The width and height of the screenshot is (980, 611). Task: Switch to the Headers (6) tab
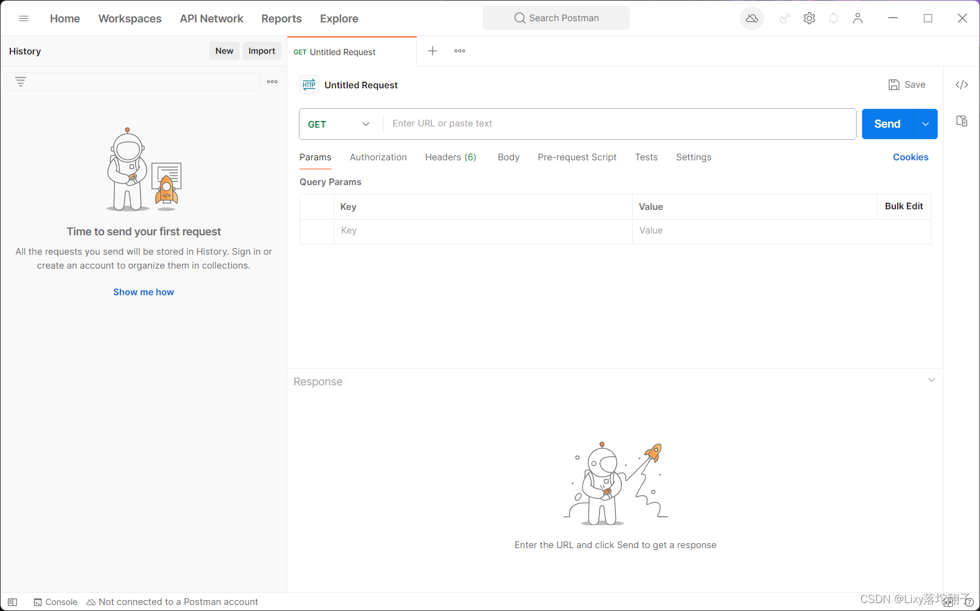pos(451,157)
